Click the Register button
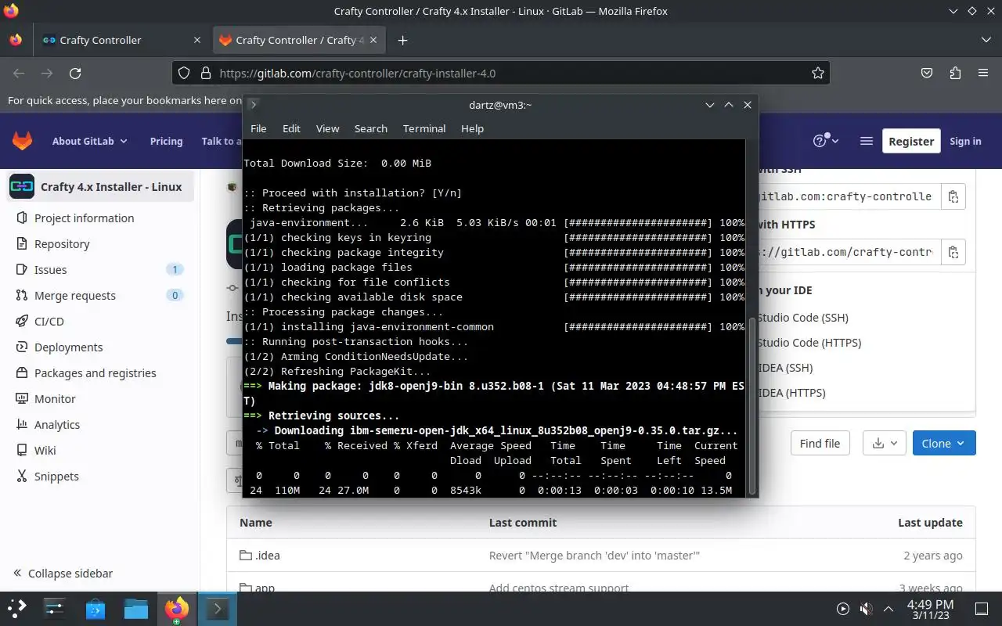This screenshot has height=626, width=1002. click(x=911, y=141)
